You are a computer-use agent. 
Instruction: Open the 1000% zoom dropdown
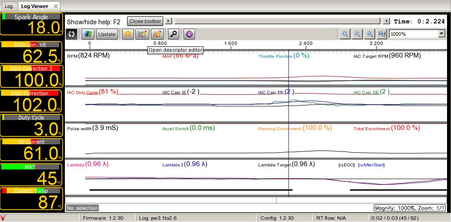click(441, 34)
